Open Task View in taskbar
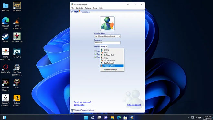 tap(99, 118)
